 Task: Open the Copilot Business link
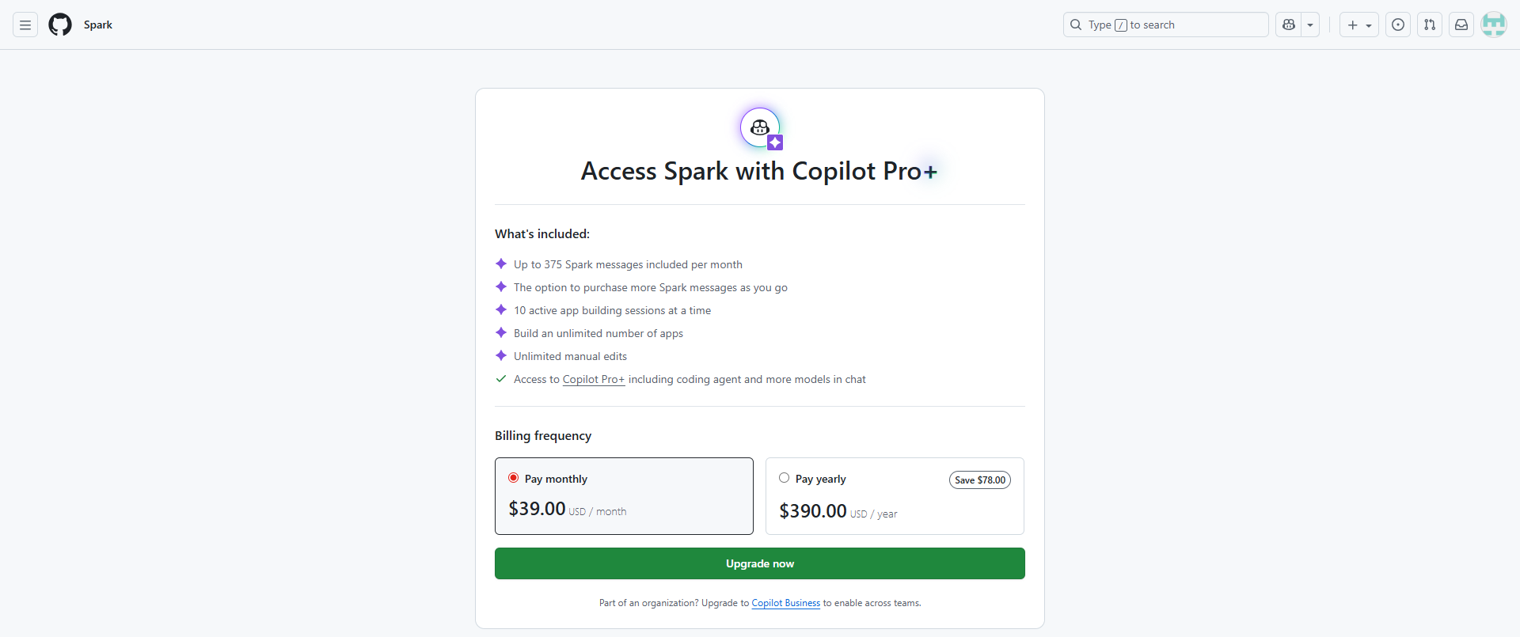(785, 602)
